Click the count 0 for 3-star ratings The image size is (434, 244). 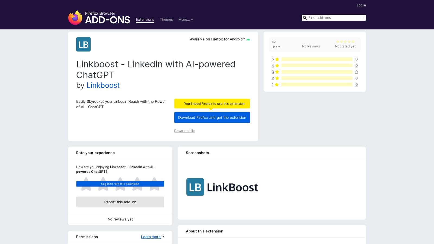tap(356, 72)
